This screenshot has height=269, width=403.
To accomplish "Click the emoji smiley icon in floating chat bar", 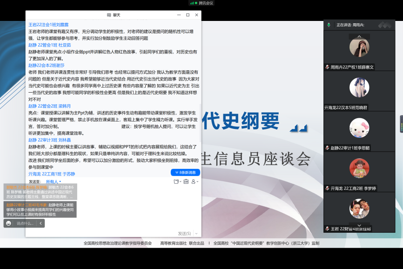I will pyautogui.click(x=9, y=223).
